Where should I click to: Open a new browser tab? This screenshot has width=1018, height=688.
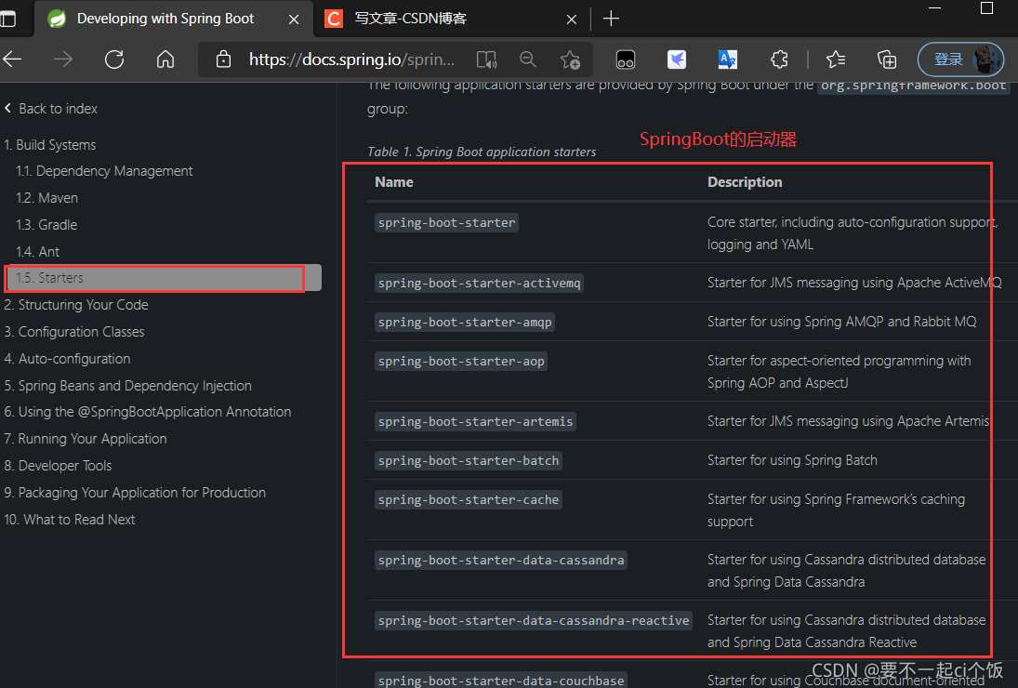coord(611,19)
